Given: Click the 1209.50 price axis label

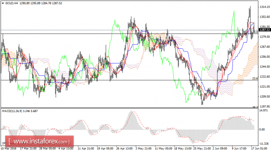Looking at the screenshot, I should click(x=265, y=97).
